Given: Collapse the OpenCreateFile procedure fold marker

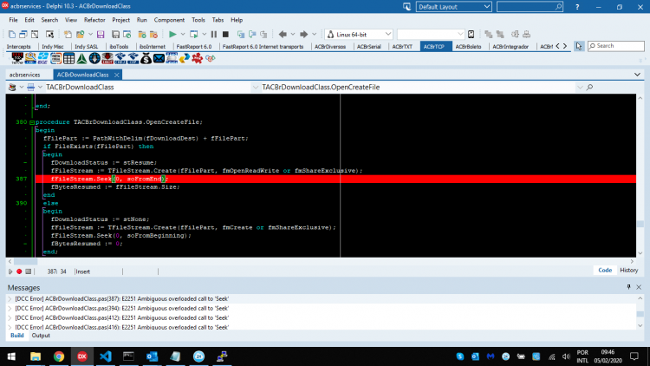Looking at the screenshot, I should [31, 122].
